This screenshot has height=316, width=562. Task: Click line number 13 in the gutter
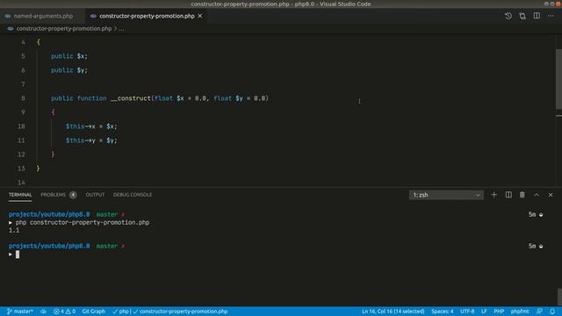click(21, 169)
